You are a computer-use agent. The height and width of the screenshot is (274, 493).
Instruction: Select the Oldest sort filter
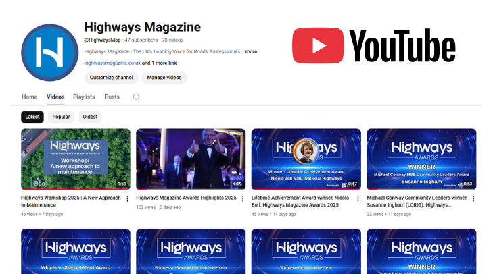coord(90,117)
